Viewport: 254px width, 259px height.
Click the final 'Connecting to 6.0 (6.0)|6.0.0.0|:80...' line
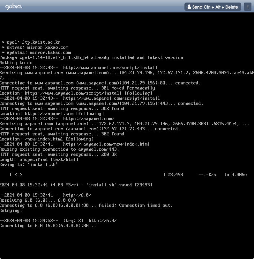(x=48, y=226)
